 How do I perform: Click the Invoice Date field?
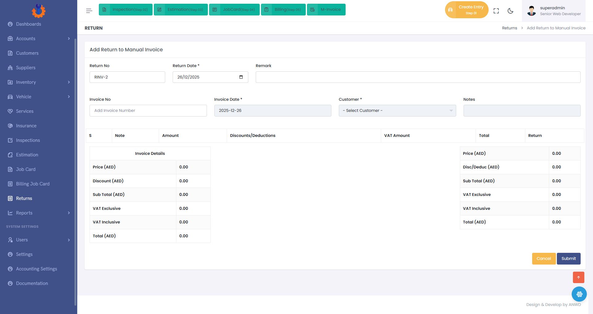[x=273, y=111]
